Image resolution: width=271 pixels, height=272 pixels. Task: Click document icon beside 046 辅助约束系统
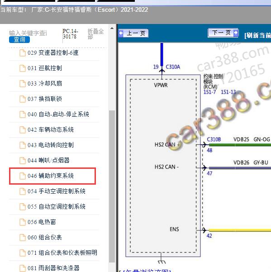click(22, 176)
